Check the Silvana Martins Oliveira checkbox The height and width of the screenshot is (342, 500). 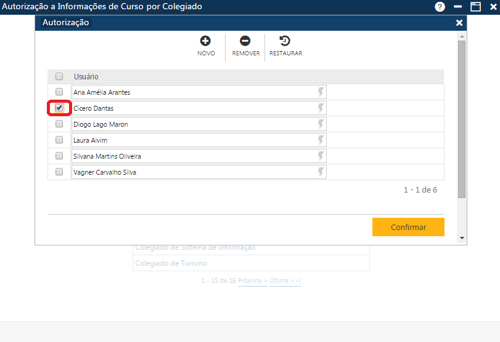click(x=59, y=156)
